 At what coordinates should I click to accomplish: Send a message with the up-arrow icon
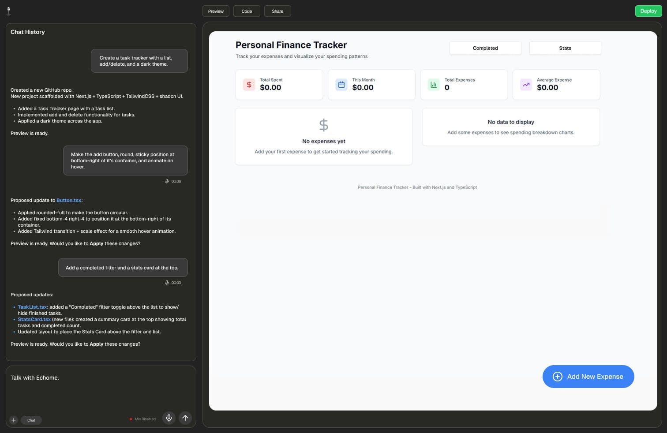[x=185, y=418]
